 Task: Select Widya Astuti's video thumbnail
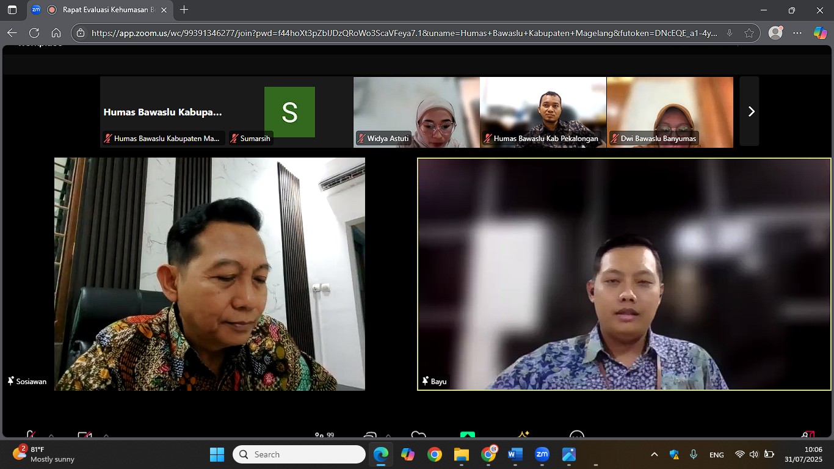tap(416, 111)
